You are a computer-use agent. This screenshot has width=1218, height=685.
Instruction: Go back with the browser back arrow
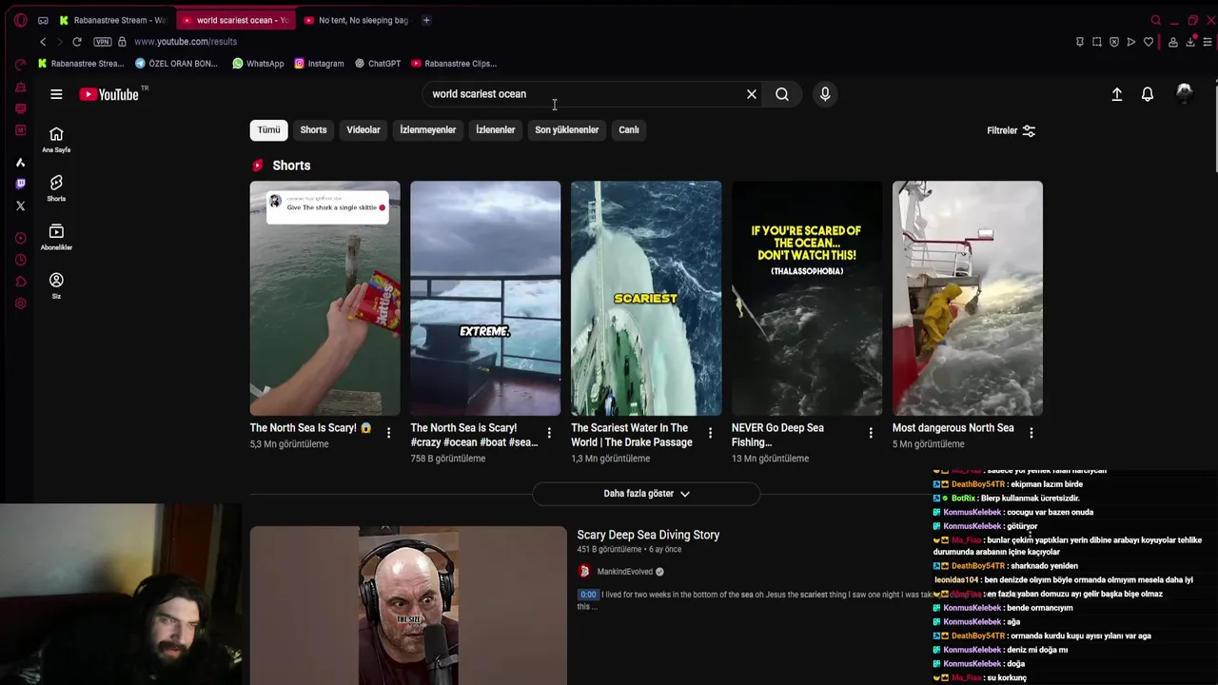click(x=43, y=42)
